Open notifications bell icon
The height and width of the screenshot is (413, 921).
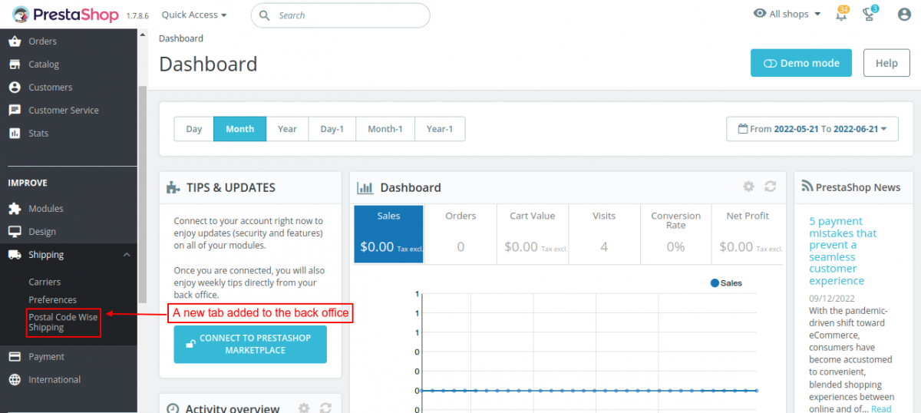coord(841,15)
